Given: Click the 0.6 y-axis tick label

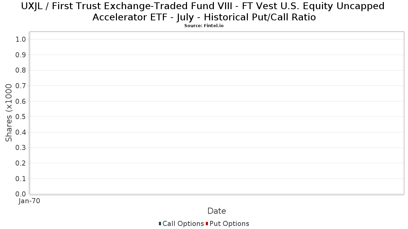Looking at the screenshot, I should (21, 101).
